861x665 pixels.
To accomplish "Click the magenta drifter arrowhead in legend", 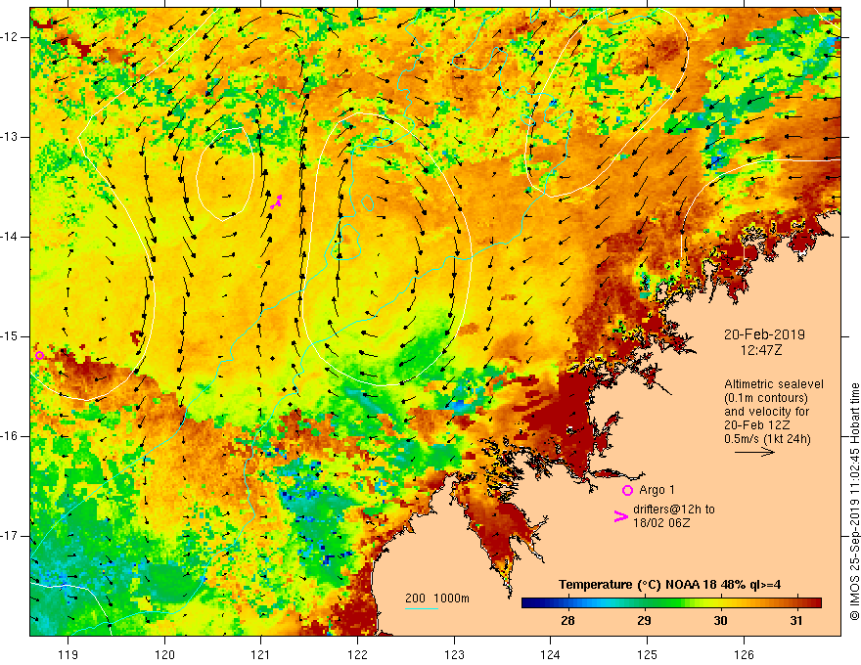I will tap(621, 516).
